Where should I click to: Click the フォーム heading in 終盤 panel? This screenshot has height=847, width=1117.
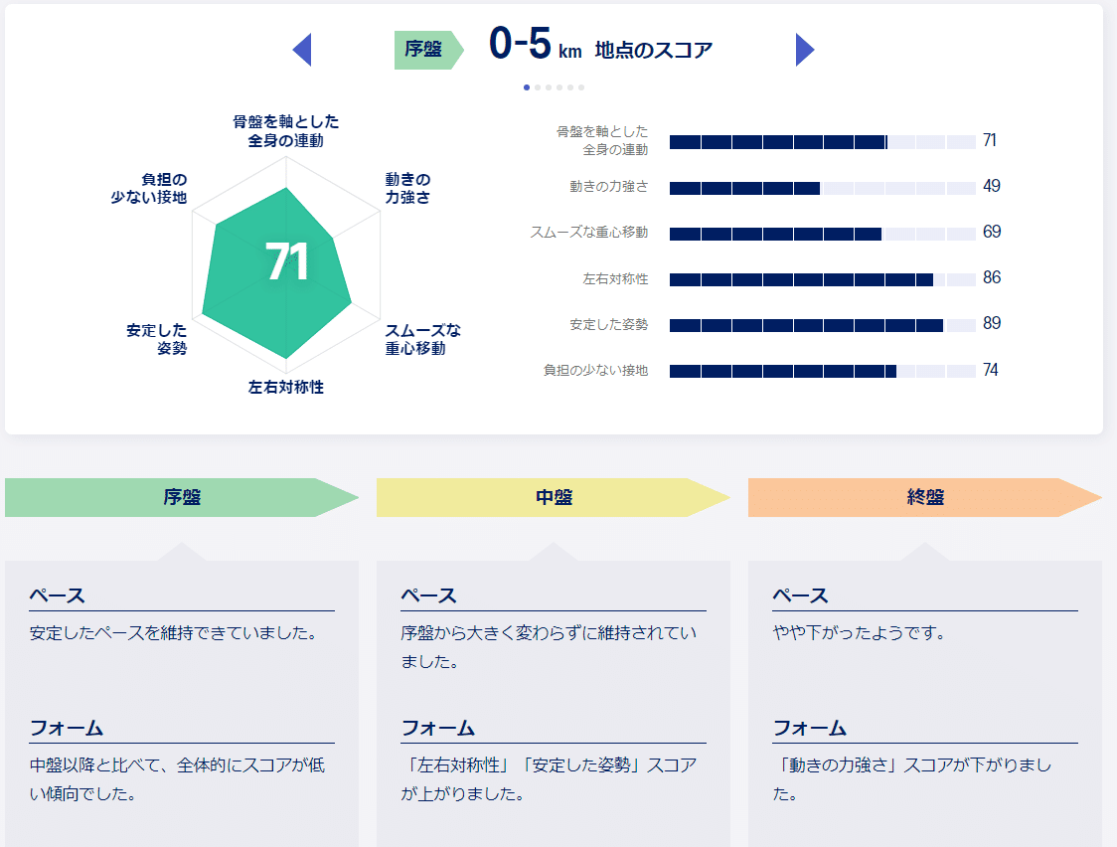pos(809,728)
